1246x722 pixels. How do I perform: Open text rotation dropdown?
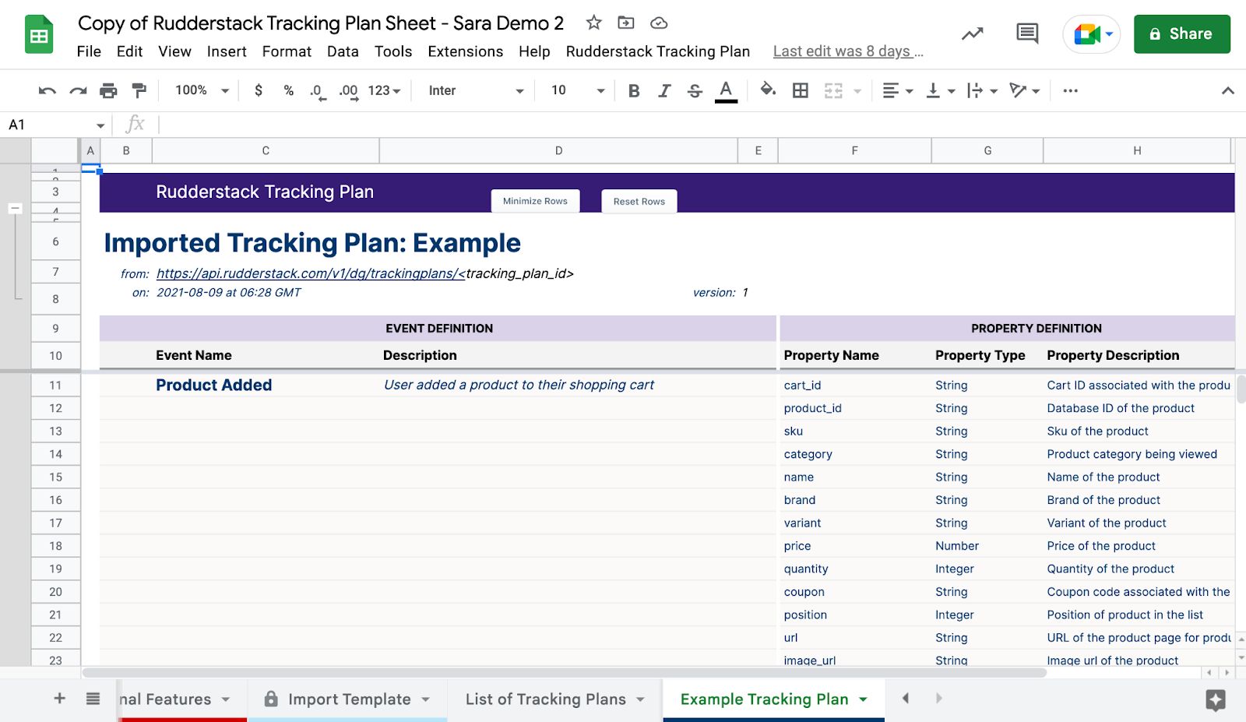click(x=1024, y=90)
